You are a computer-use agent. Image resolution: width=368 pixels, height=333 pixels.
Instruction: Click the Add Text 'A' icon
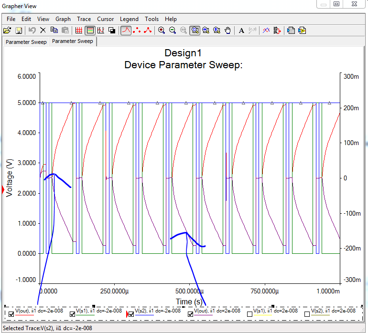click(241, 31)
